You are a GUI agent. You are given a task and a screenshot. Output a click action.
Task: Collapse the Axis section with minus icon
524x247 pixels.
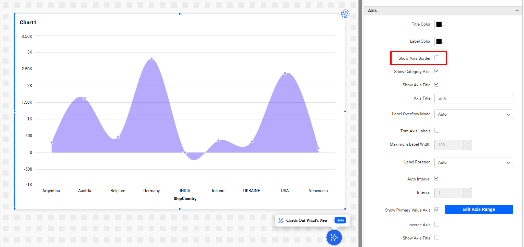tap(517, 11)
